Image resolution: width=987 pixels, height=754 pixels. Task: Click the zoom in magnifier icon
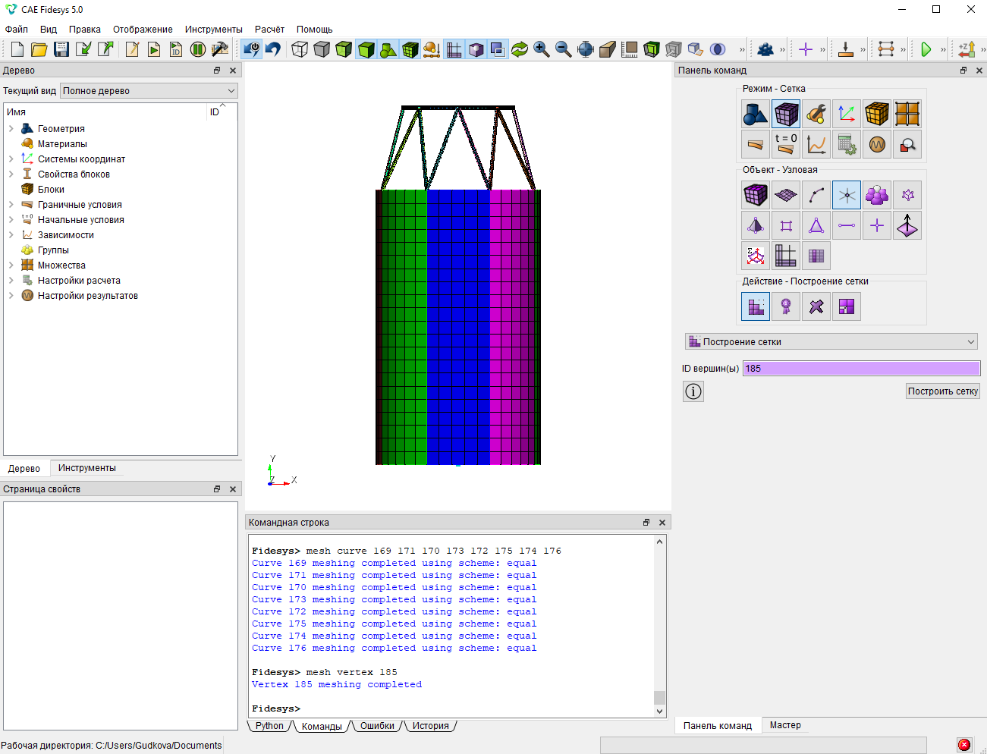click(x=542, y=49)
